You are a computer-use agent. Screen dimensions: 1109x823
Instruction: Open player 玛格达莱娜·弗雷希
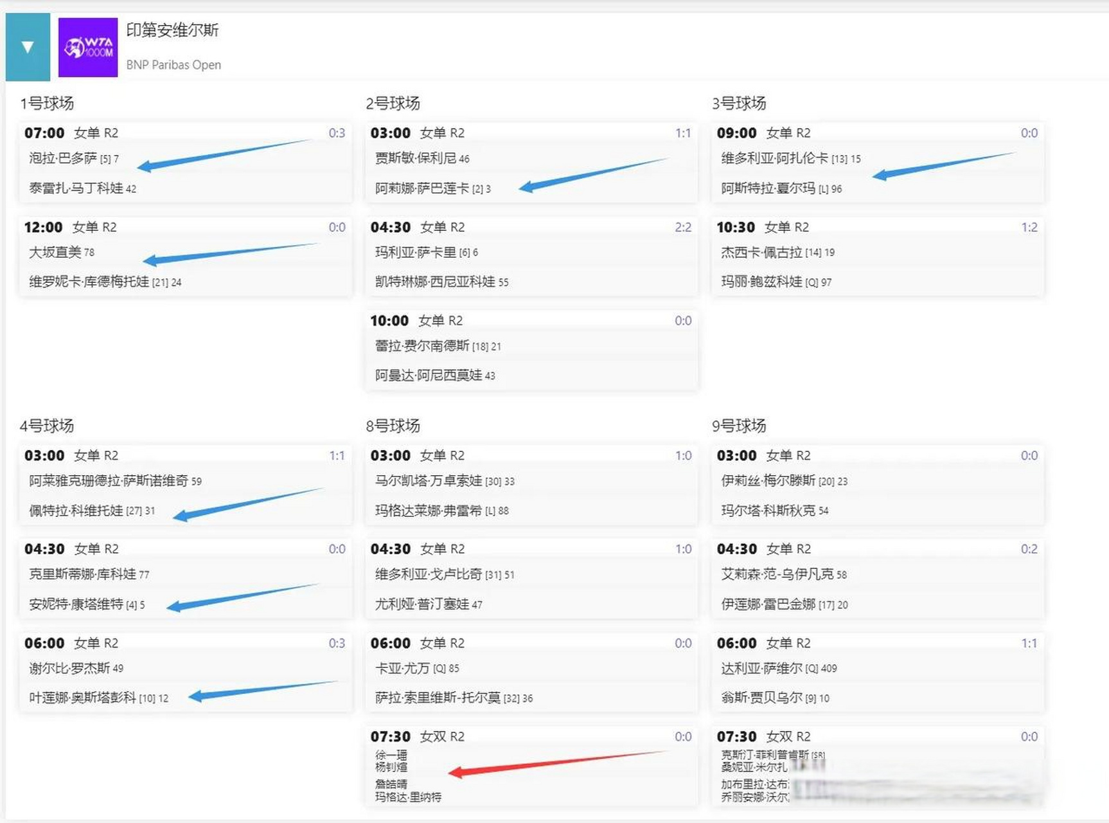[429, 511]
